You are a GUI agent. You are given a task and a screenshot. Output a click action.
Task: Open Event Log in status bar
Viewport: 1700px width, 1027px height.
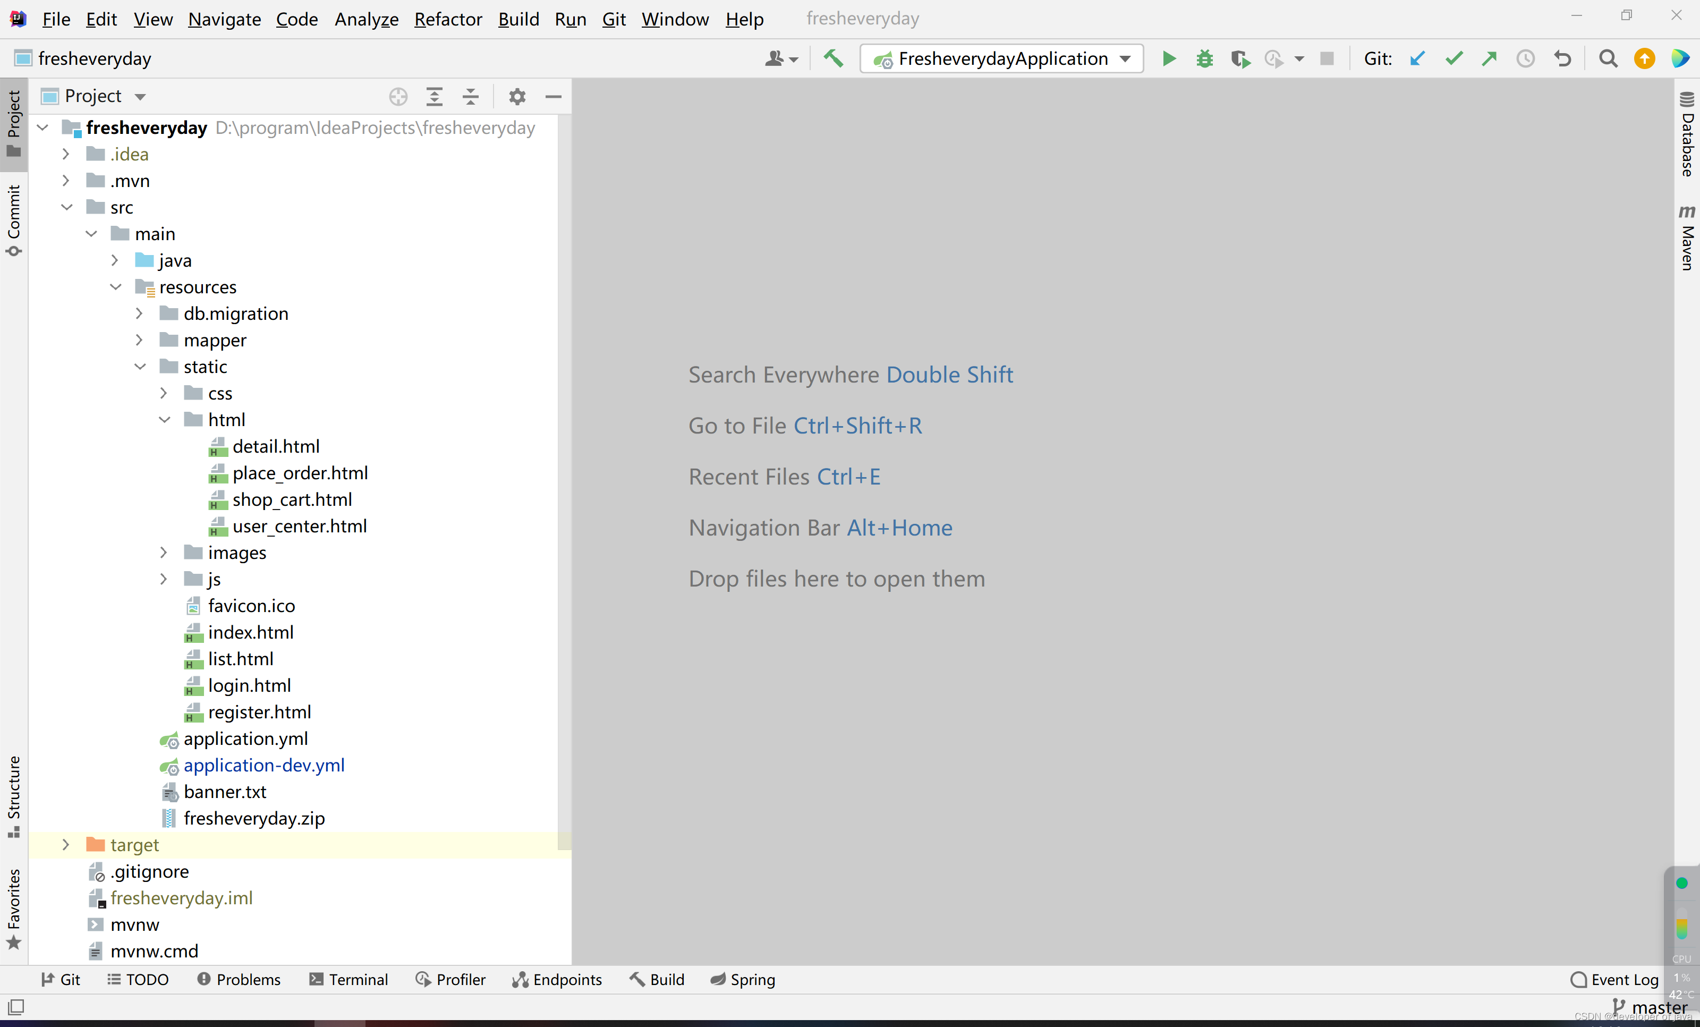(1614, 979)
